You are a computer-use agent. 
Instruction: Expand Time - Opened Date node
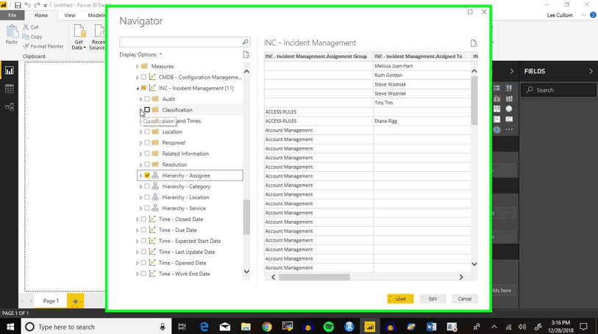[x=138, y=263]
